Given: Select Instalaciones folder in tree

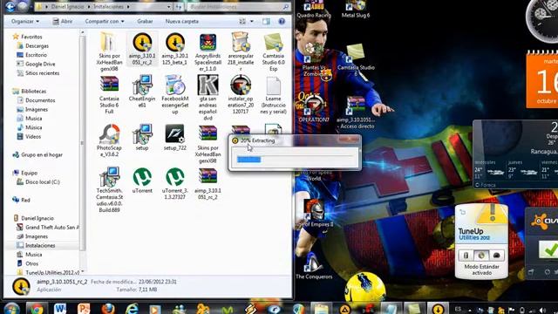Looking at the screenshot, I should 40,246.
